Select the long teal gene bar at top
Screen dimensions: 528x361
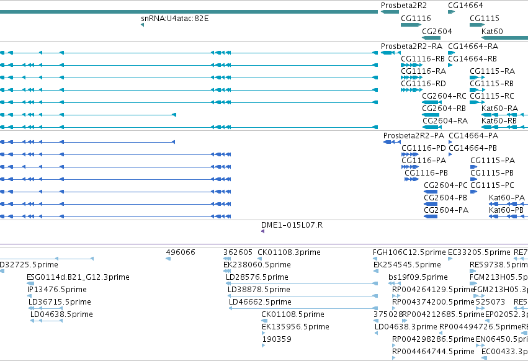[x=189, y=12]
